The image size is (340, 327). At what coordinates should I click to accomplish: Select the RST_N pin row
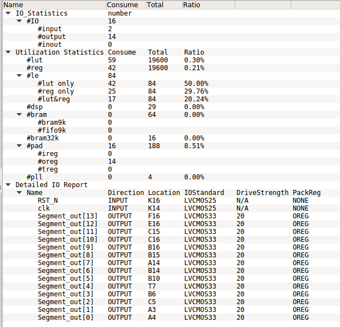171,201
